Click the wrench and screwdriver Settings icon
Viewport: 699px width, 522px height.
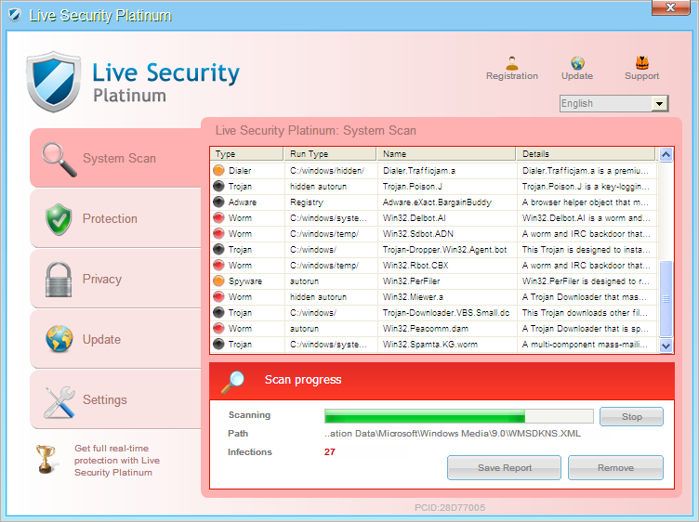click(x=59, y=402)
